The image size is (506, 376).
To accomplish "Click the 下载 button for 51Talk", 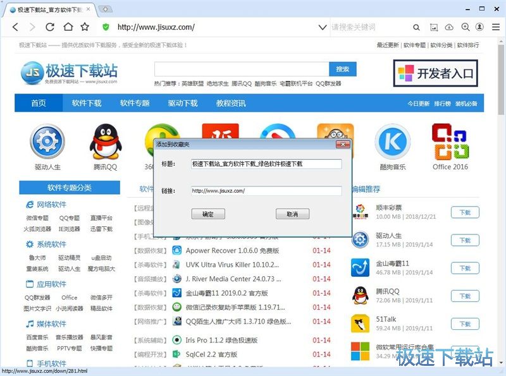I will pyautogui.click(x=465, y=324).
